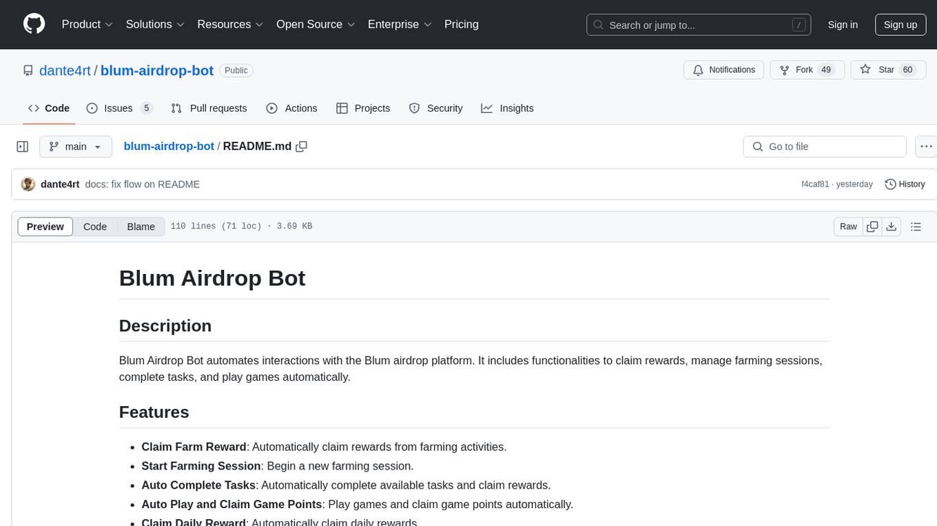Open commit message docs: fix flow on README
Screen dimensions: 937x526
pyautogui.click(x=142, y=185)
